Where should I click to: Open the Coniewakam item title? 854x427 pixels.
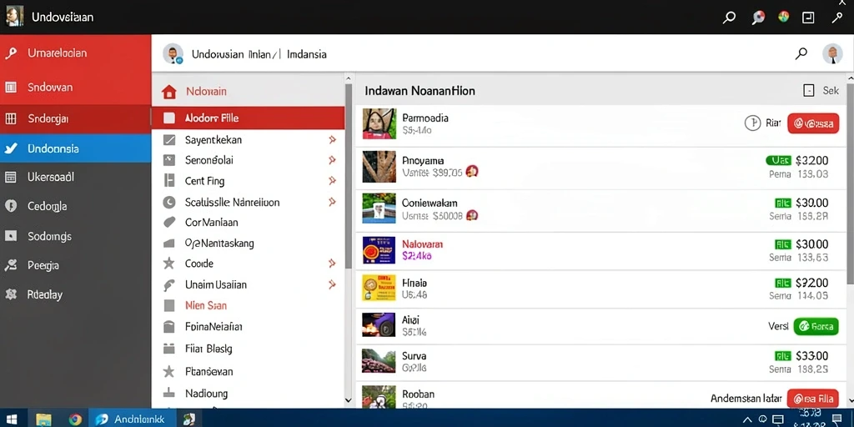click(x=430, y=203)
